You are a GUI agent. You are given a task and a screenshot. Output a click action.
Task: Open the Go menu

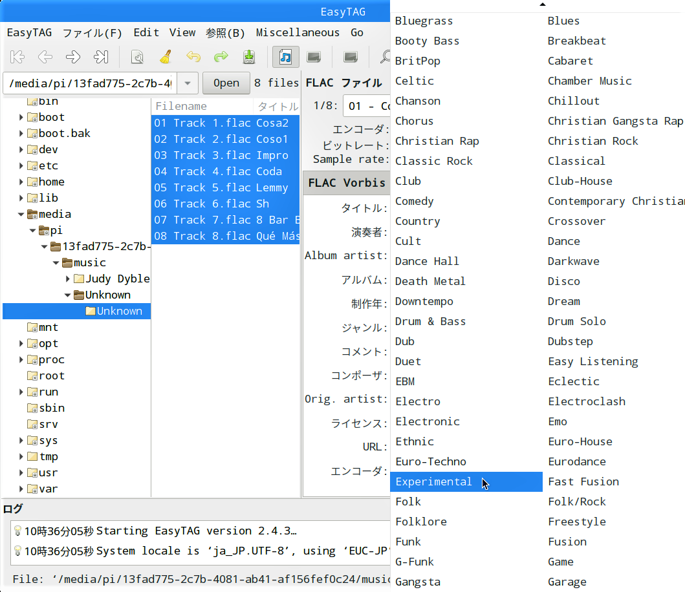coord(357,33)
